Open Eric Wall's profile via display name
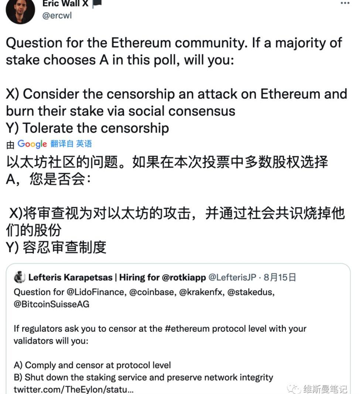This screenshot has width=359, height=394. [x=65, y=4]
